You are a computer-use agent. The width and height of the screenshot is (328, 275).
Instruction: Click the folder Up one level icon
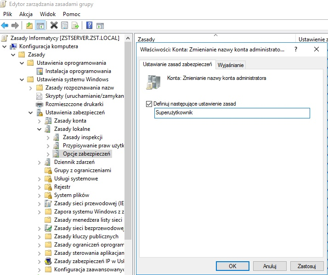point(29,25)
